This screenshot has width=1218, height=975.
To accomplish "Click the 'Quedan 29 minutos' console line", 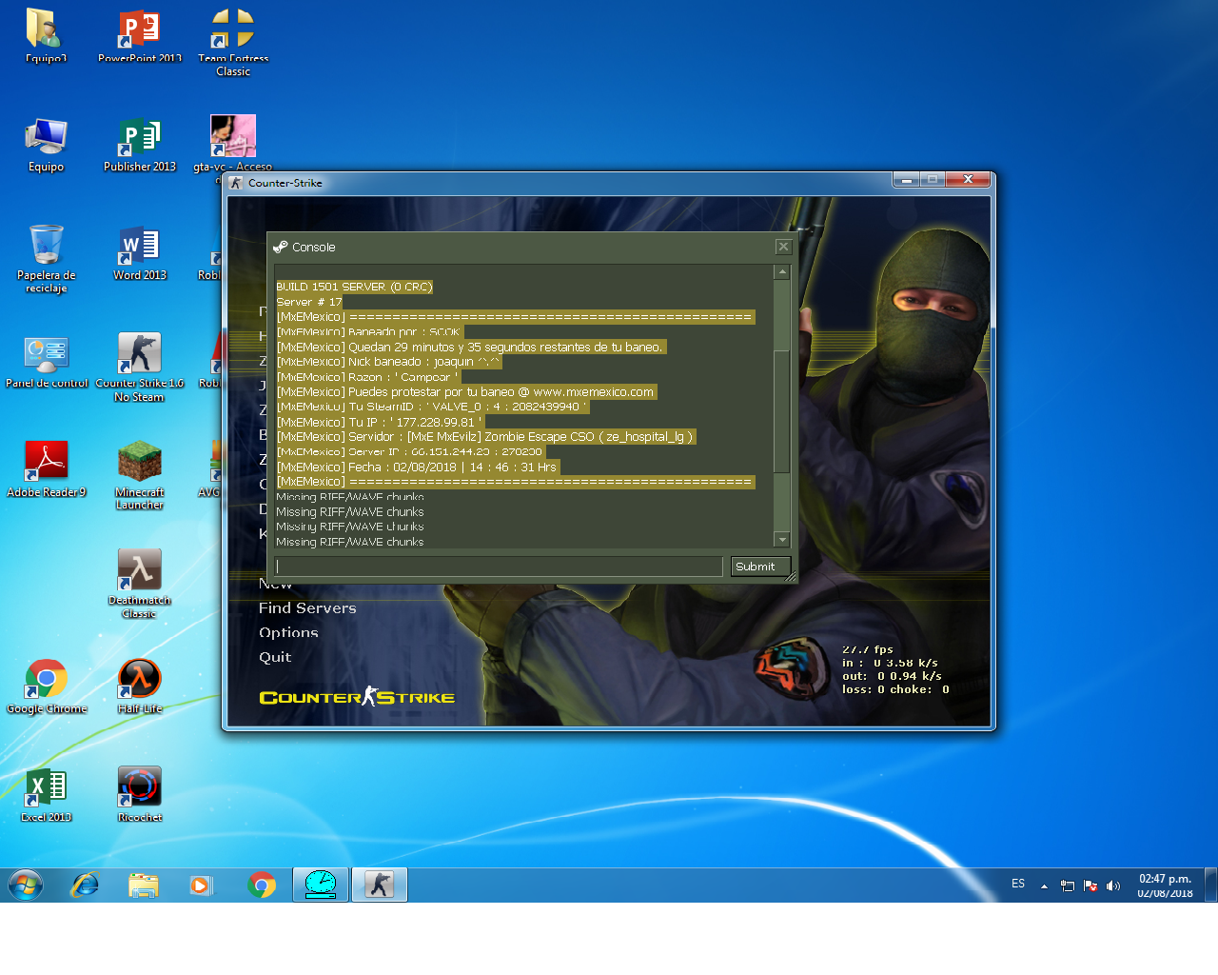I will [x=470, y=348].
